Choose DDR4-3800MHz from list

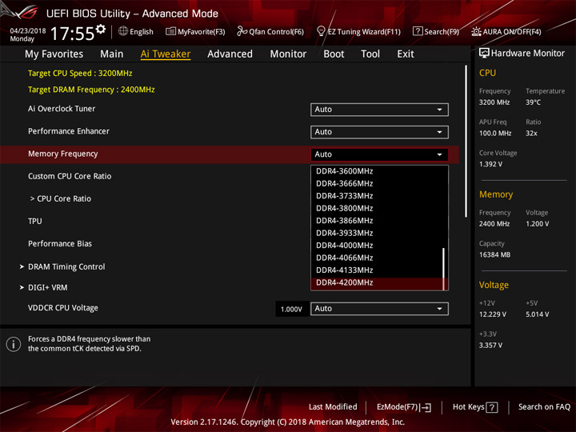377,208
